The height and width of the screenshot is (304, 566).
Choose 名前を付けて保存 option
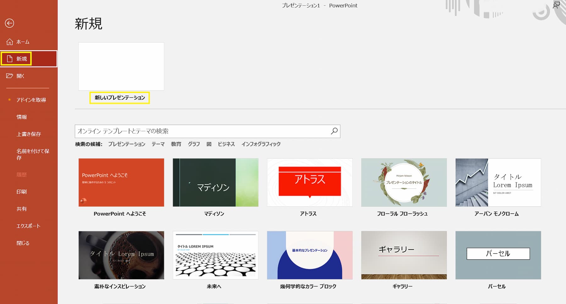[x=33, y=154]
